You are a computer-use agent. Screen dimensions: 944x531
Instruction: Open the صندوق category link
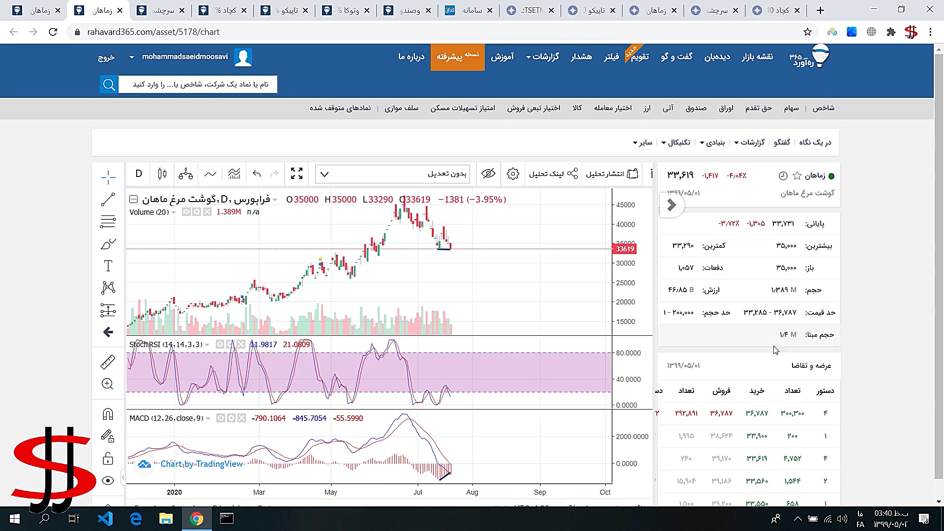(x=696, y=108)
